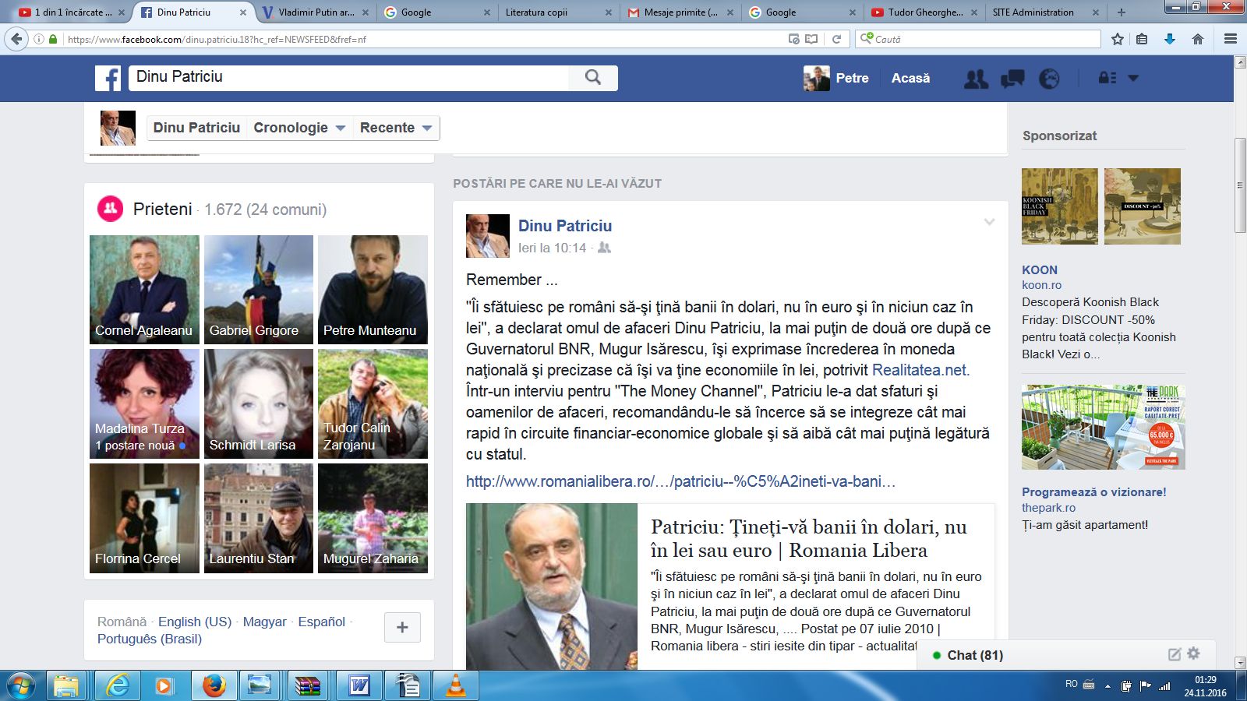The image size is (1247, 701).
Task: Open Programează o vizionare ad link
Action: click(x=1094, y=492)
